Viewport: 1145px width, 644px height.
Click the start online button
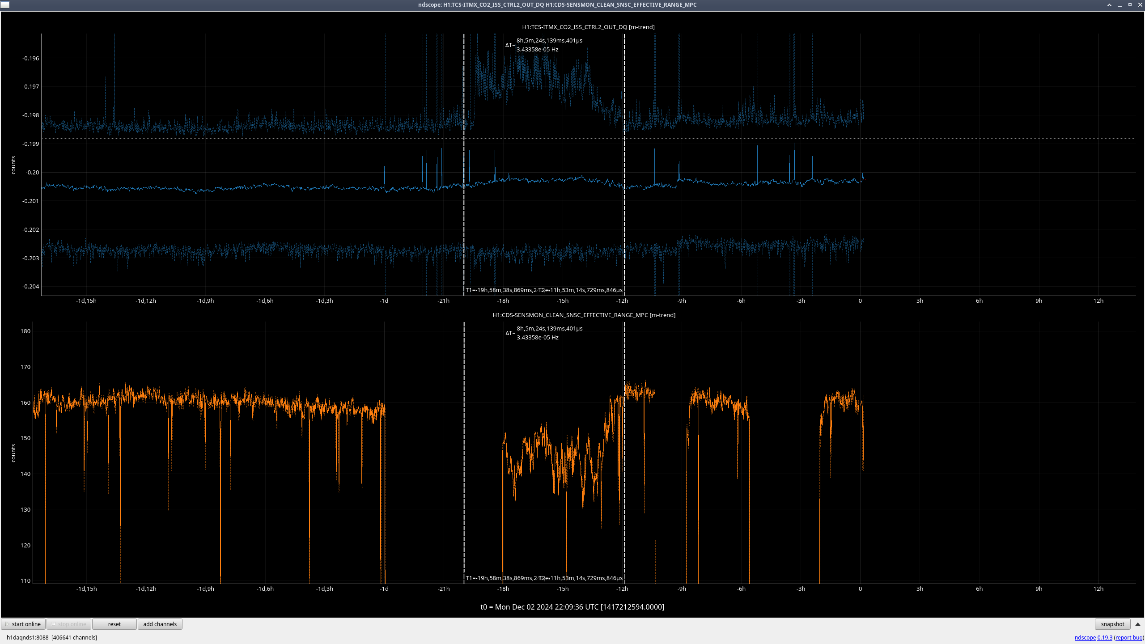tap(24, 624)
